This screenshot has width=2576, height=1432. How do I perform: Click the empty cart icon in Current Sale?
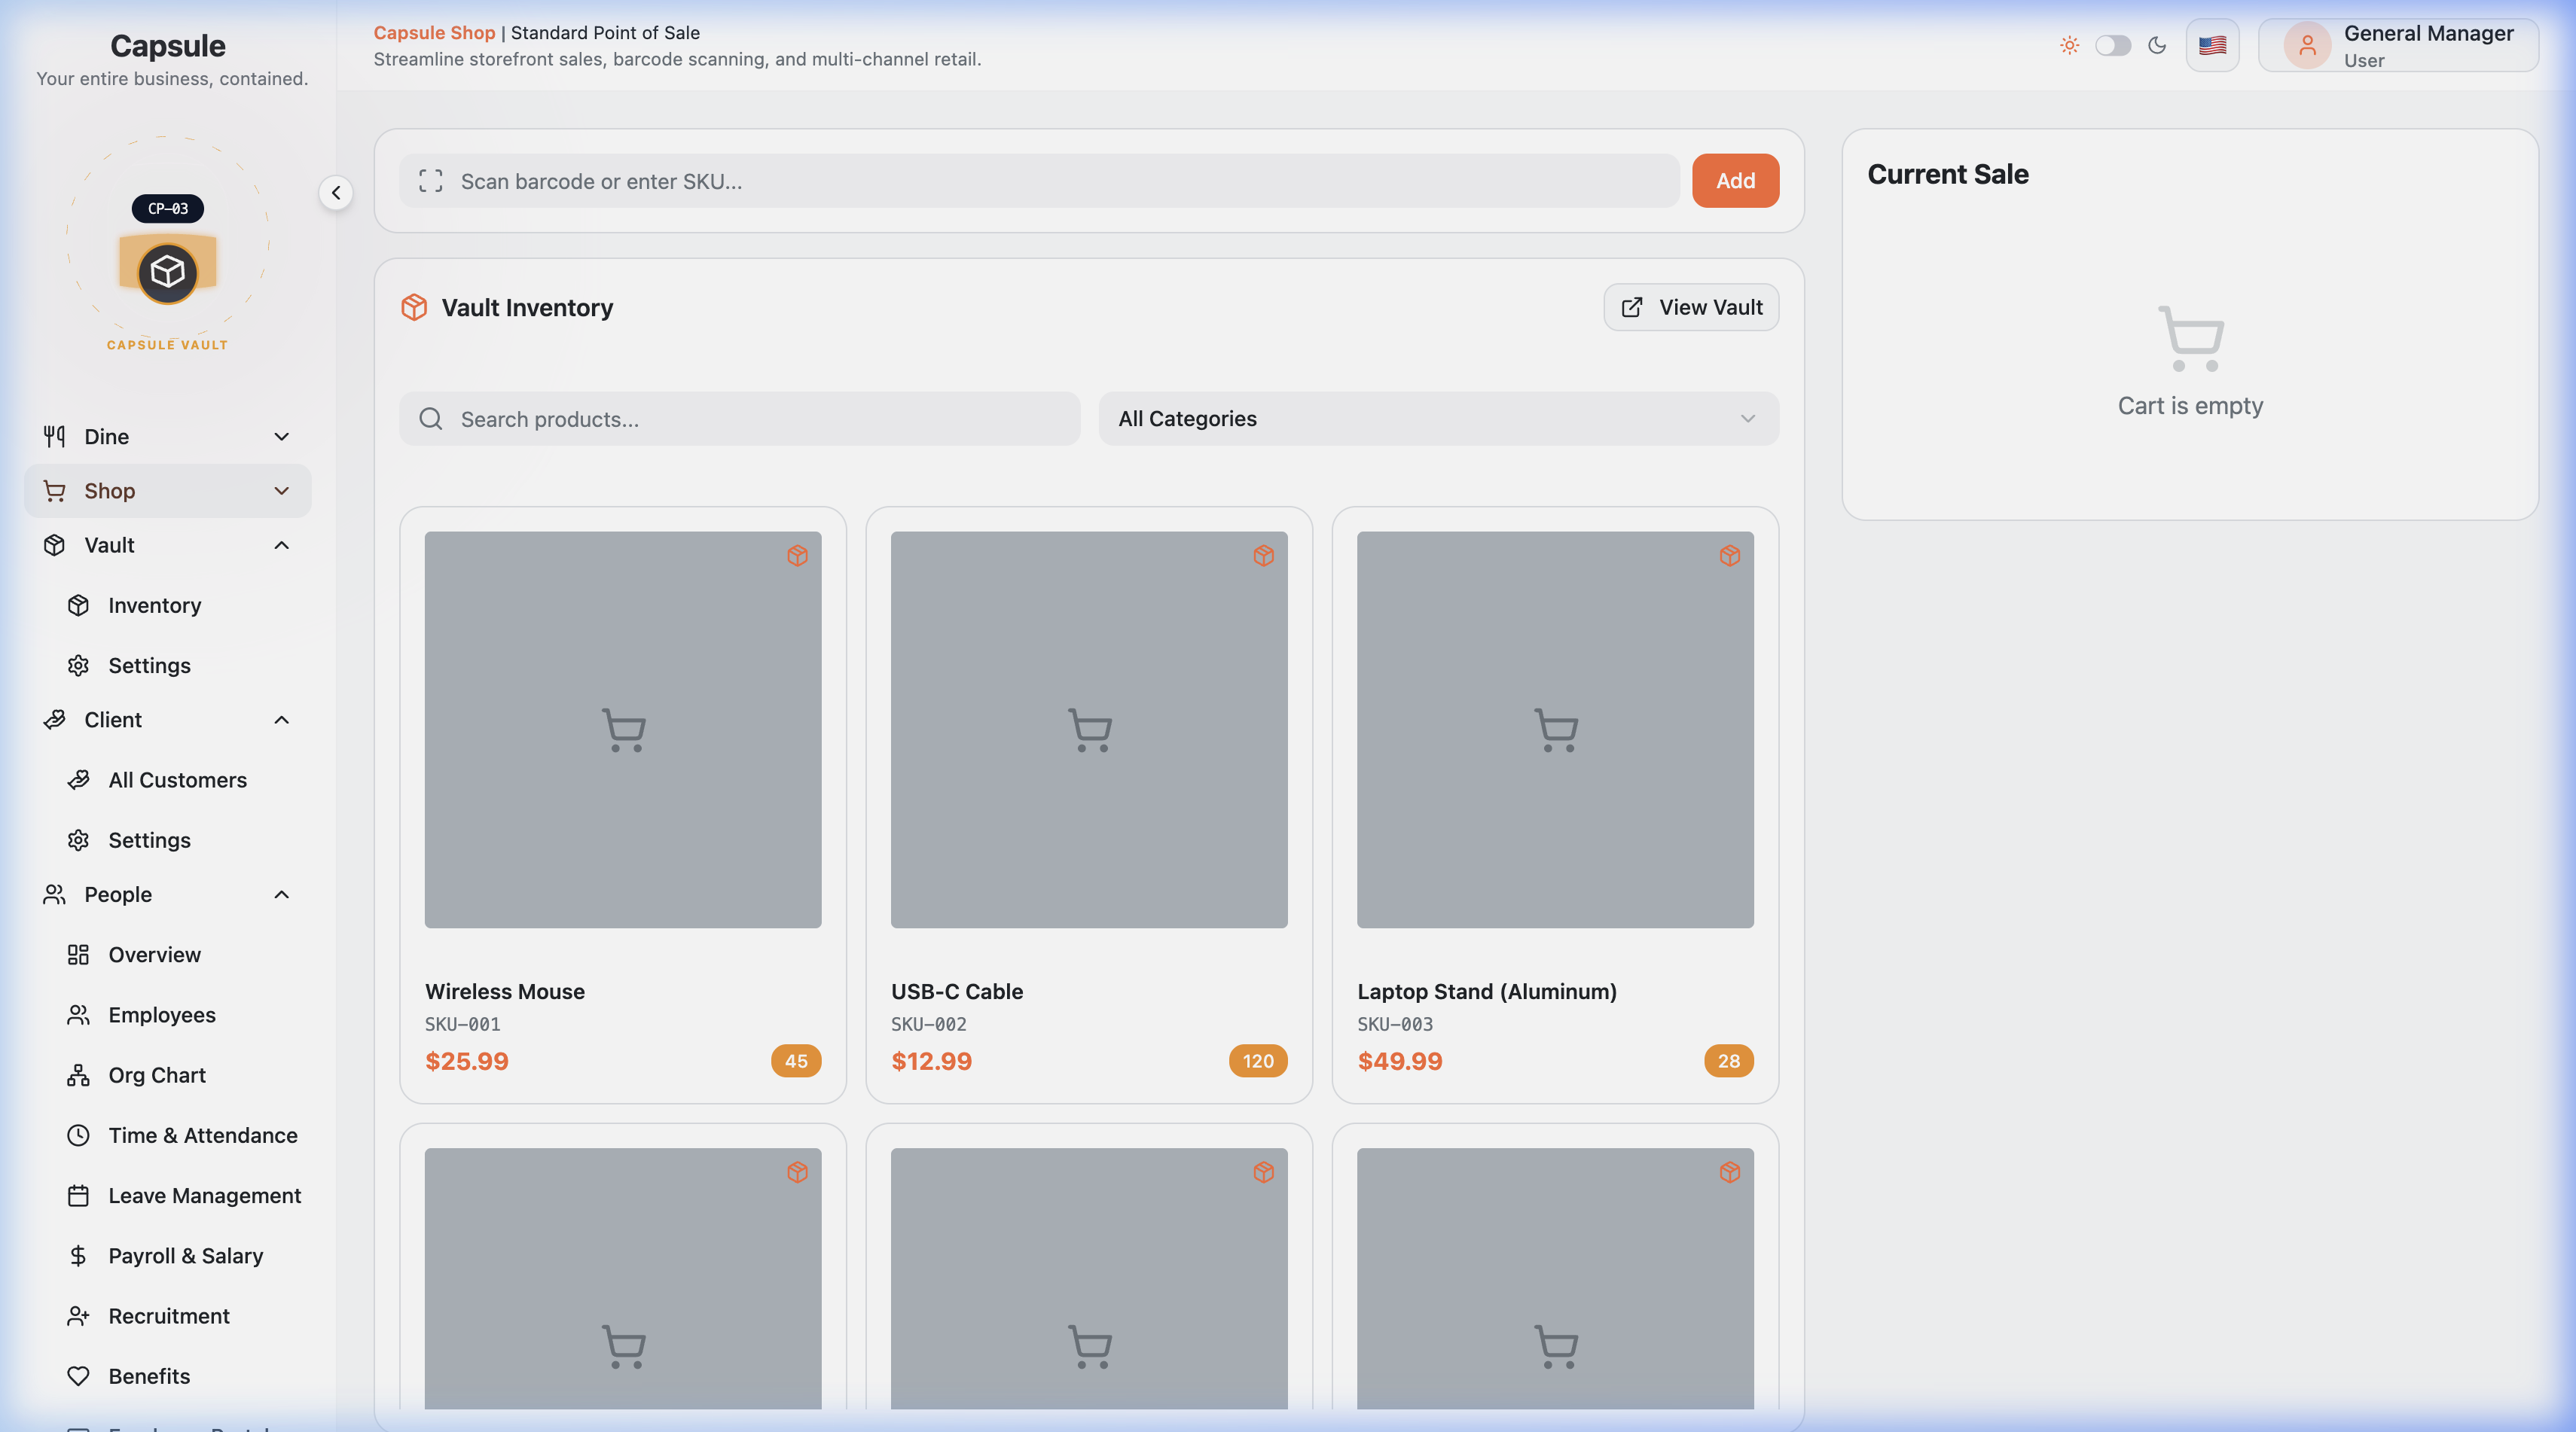pyautogui.click(x=2190, y=339)
